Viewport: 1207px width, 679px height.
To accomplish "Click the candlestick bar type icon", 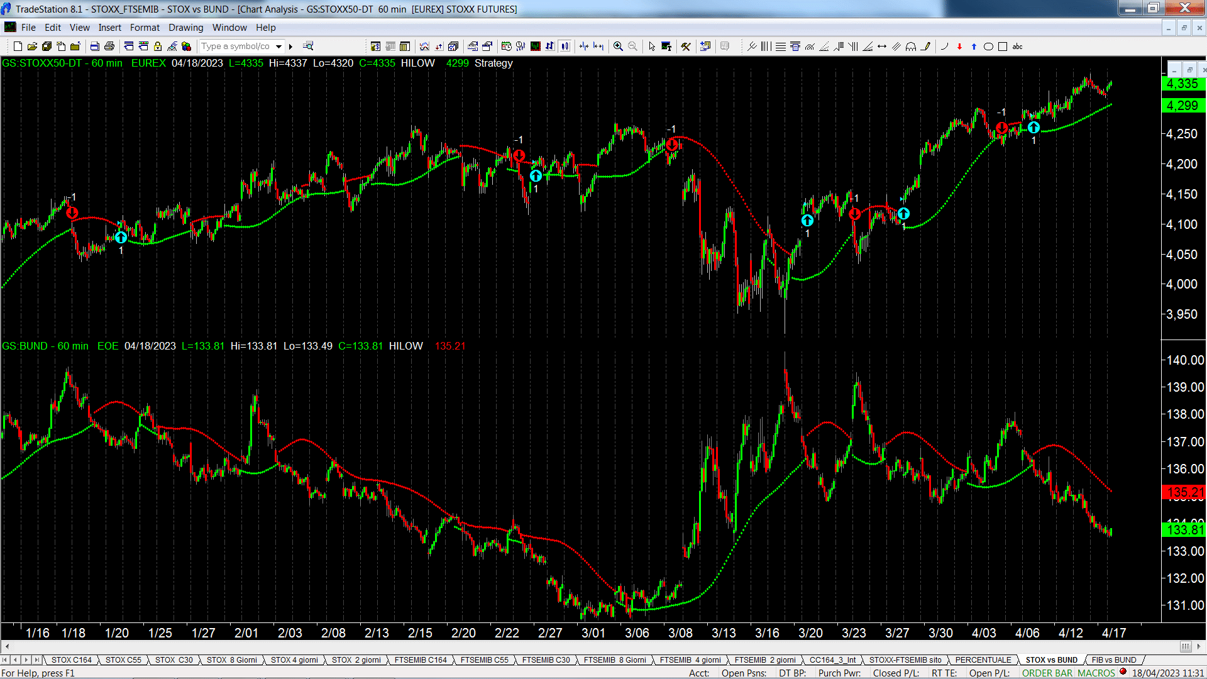I will (565, 47).
